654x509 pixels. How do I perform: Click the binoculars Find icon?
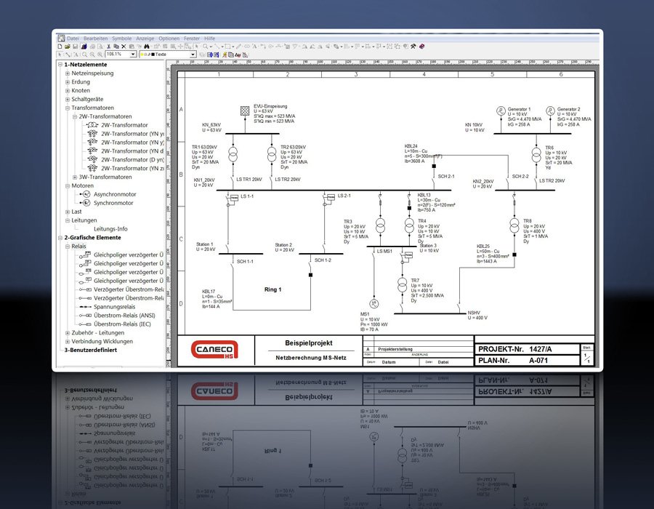146,47
